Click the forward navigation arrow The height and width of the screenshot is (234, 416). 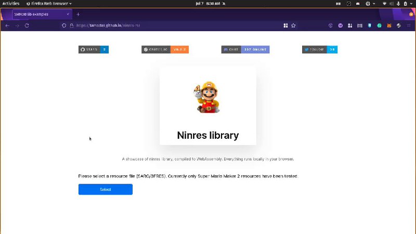pos(17,25)
